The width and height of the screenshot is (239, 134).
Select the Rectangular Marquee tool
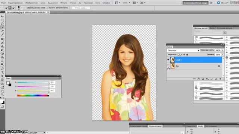(x=2, y=20)
